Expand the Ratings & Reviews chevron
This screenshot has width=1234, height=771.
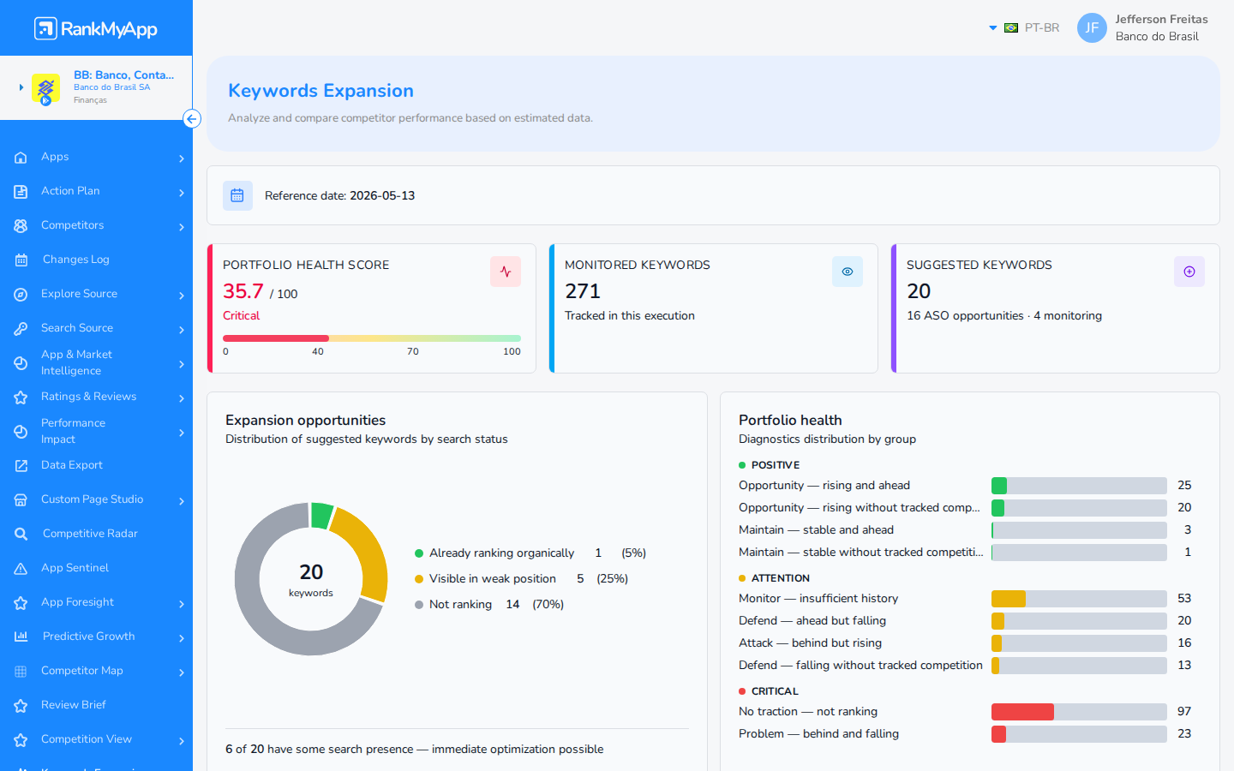[x=182, y=398]
